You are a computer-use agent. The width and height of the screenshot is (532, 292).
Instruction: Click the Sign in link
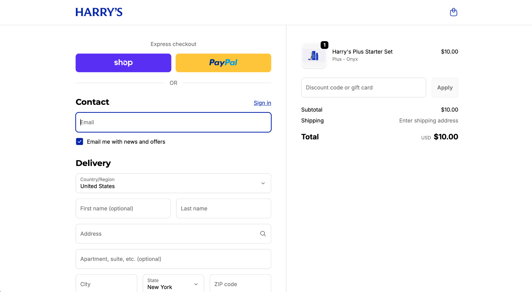pyautogui.click(x=262, y=103)
